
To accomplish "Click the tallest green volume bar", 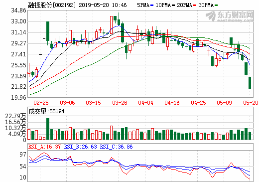I will [48, 129].
